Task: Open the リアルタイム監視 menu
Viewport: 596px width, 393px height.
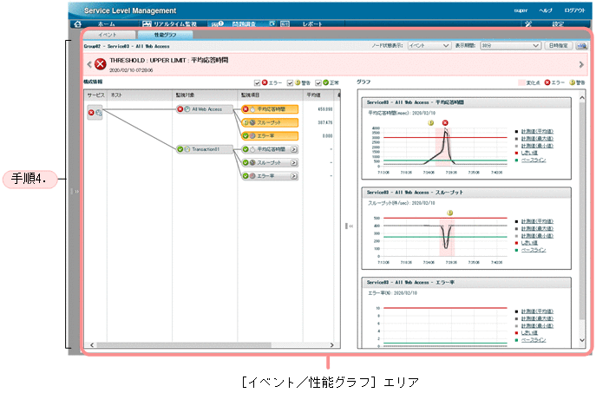Action: 175,24
